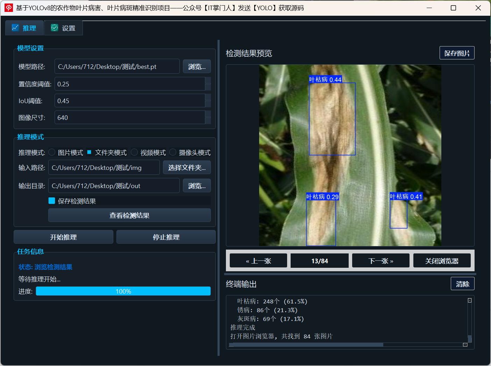Image resolution: width=491 pixels, height=366 pixels.
Task: Go to next image via 下一张 »
Action: [x=380, y=260]
